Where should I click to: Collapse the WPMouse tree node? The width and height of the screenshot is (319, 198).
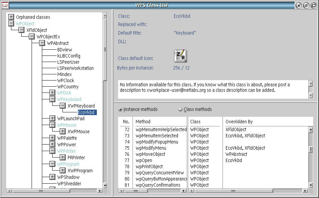(x=52, y=125)
